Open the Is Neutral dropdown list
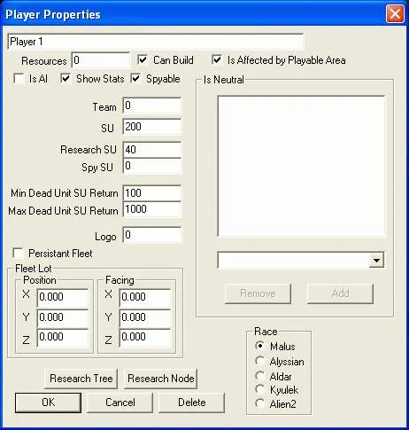Image resolution: width=409 pixels, height=430 pixels. (376, 260)
